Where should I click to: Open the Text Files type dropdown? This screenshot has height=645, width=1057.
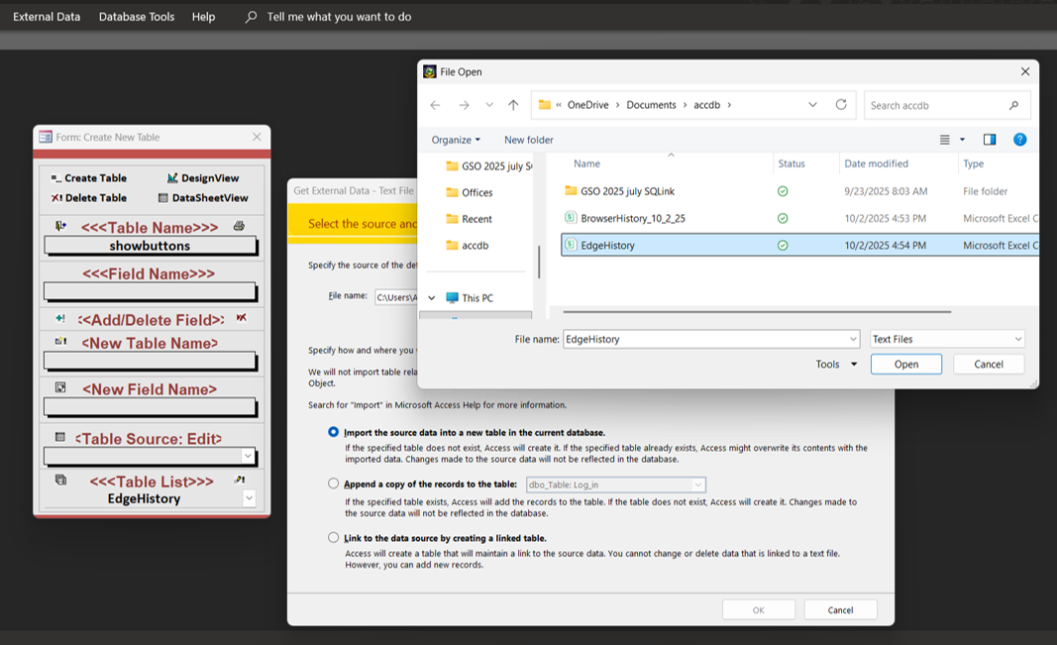[1017, 339]
